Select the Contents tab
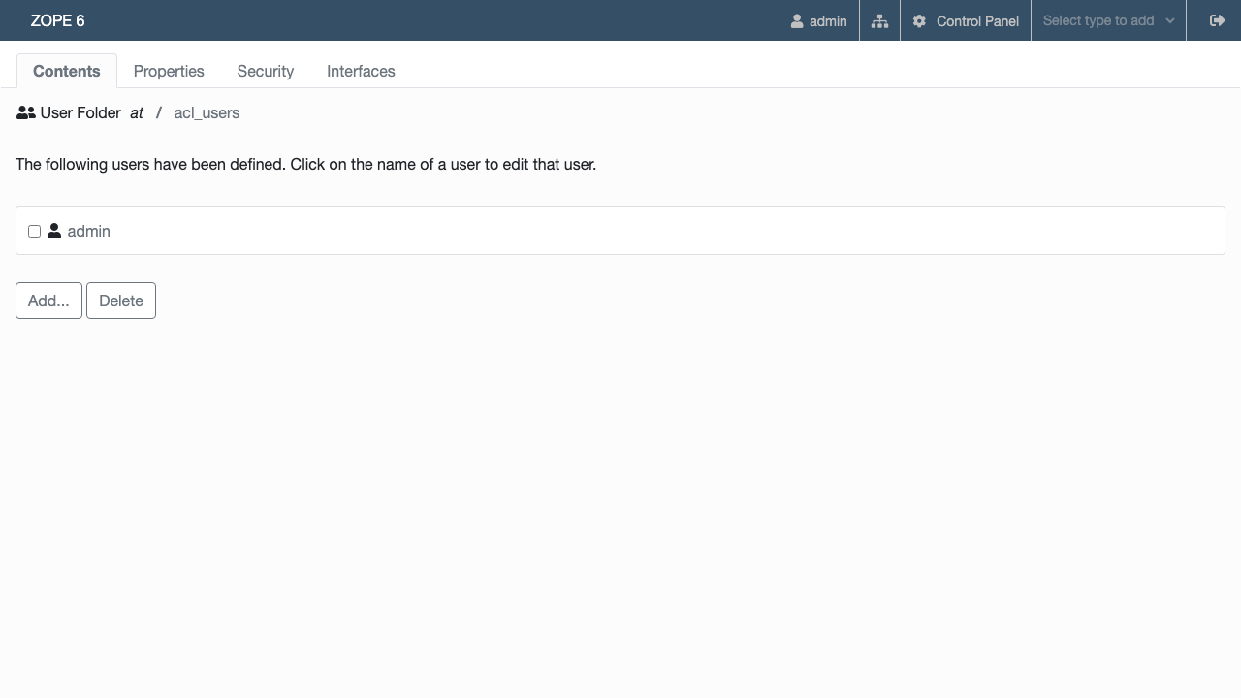 (67, 71)
